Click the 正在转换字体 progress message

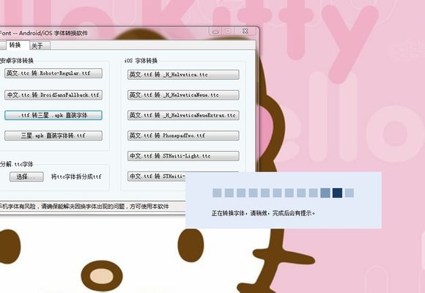[x=263, y=213]
